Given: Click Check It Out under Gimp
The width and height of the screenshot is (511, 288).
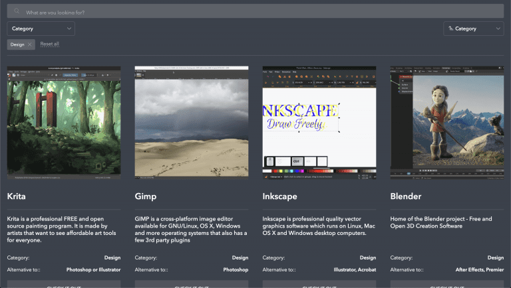Looking at the screenshot, I should coord(192,285).
